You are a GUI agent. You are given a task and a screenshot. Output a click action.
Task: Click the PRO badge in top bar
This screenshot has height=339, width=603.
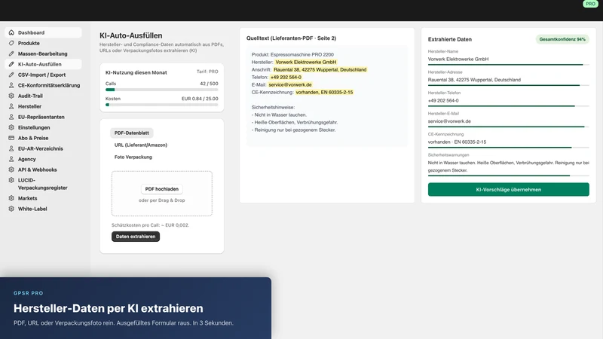click(x=590, y=4)
